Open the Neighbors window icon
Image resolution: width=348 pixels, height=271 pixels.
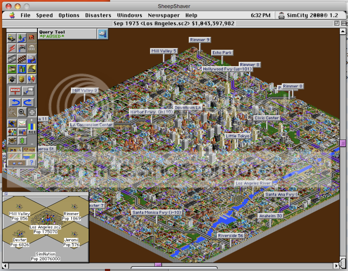[12, 141]
